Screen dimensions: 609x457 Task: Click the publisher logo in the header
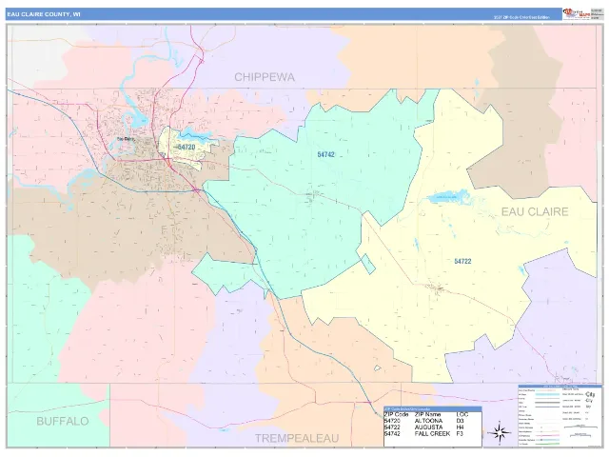tap(577, 14)
